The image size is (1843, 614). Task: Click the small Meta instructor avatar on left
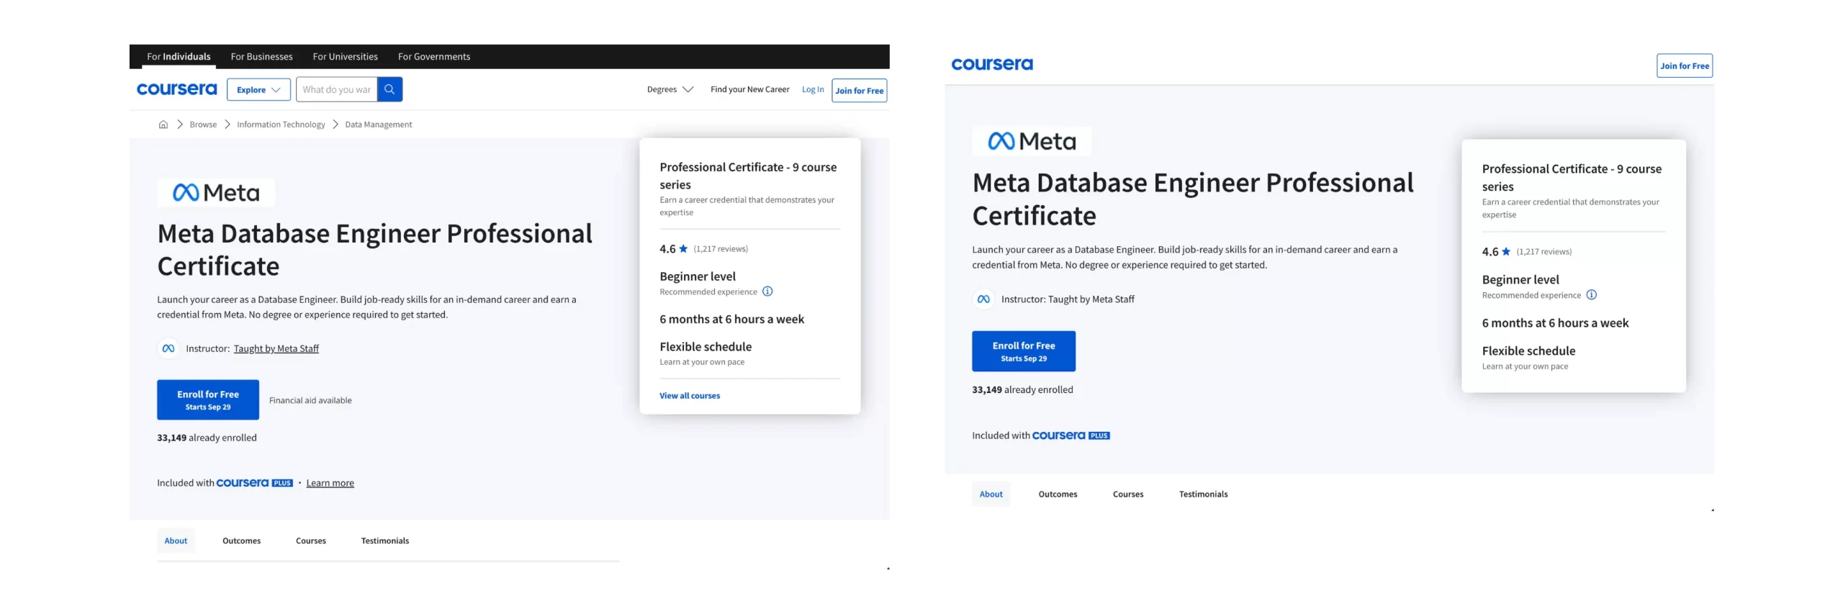168,348
